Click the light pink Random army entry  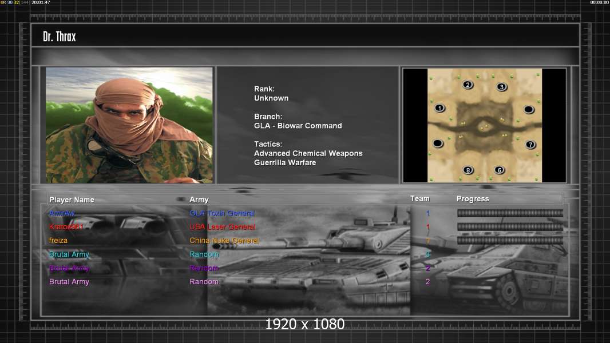point(204,282)
